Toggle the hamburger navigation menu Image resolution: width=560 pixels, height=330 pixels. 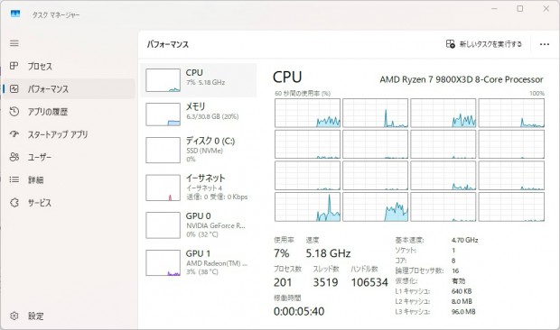point(14,43)
